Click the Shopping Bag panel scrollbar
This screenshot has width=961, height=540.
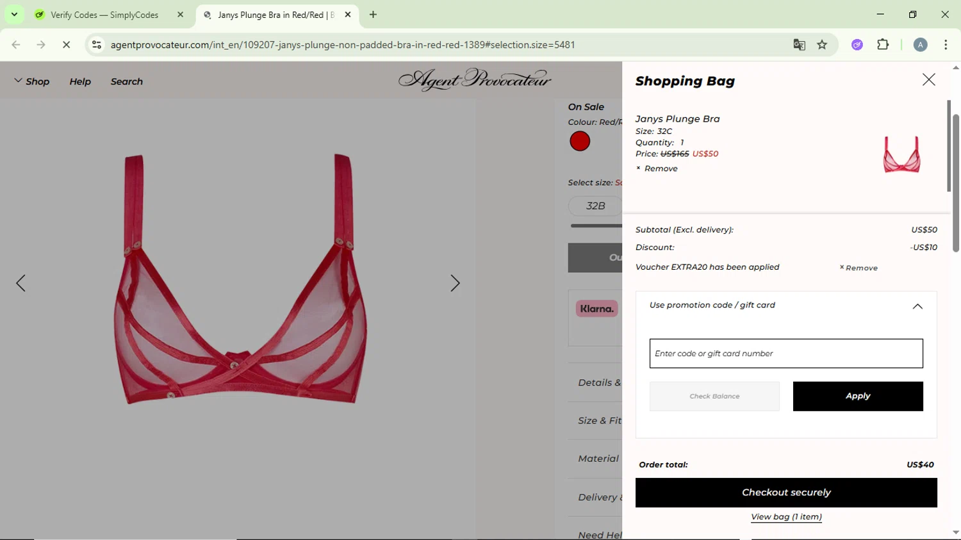coord(949,146)
